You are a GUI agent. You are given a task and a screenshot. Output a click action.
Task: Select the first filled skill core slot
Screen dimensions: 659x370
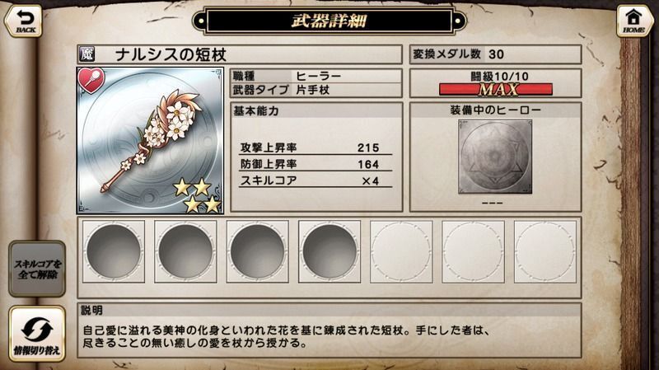(x=114, y=251)
